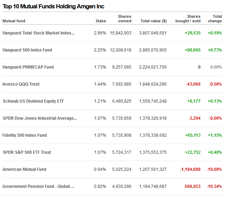Select the 2,224,621,706 total value cell

153,67
